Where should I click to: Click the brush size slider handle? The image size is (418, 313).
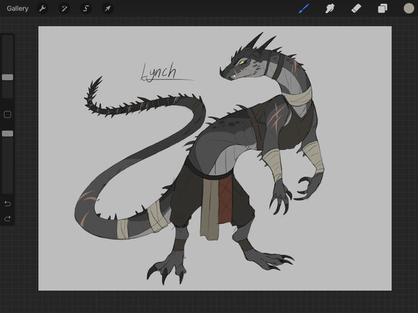7,77
